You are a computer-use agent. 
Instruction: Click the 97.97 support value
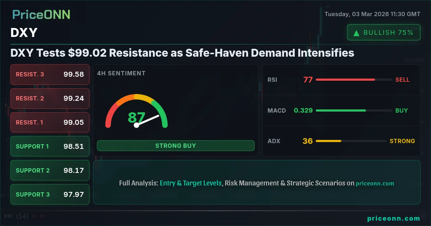[x=74, y=194]
